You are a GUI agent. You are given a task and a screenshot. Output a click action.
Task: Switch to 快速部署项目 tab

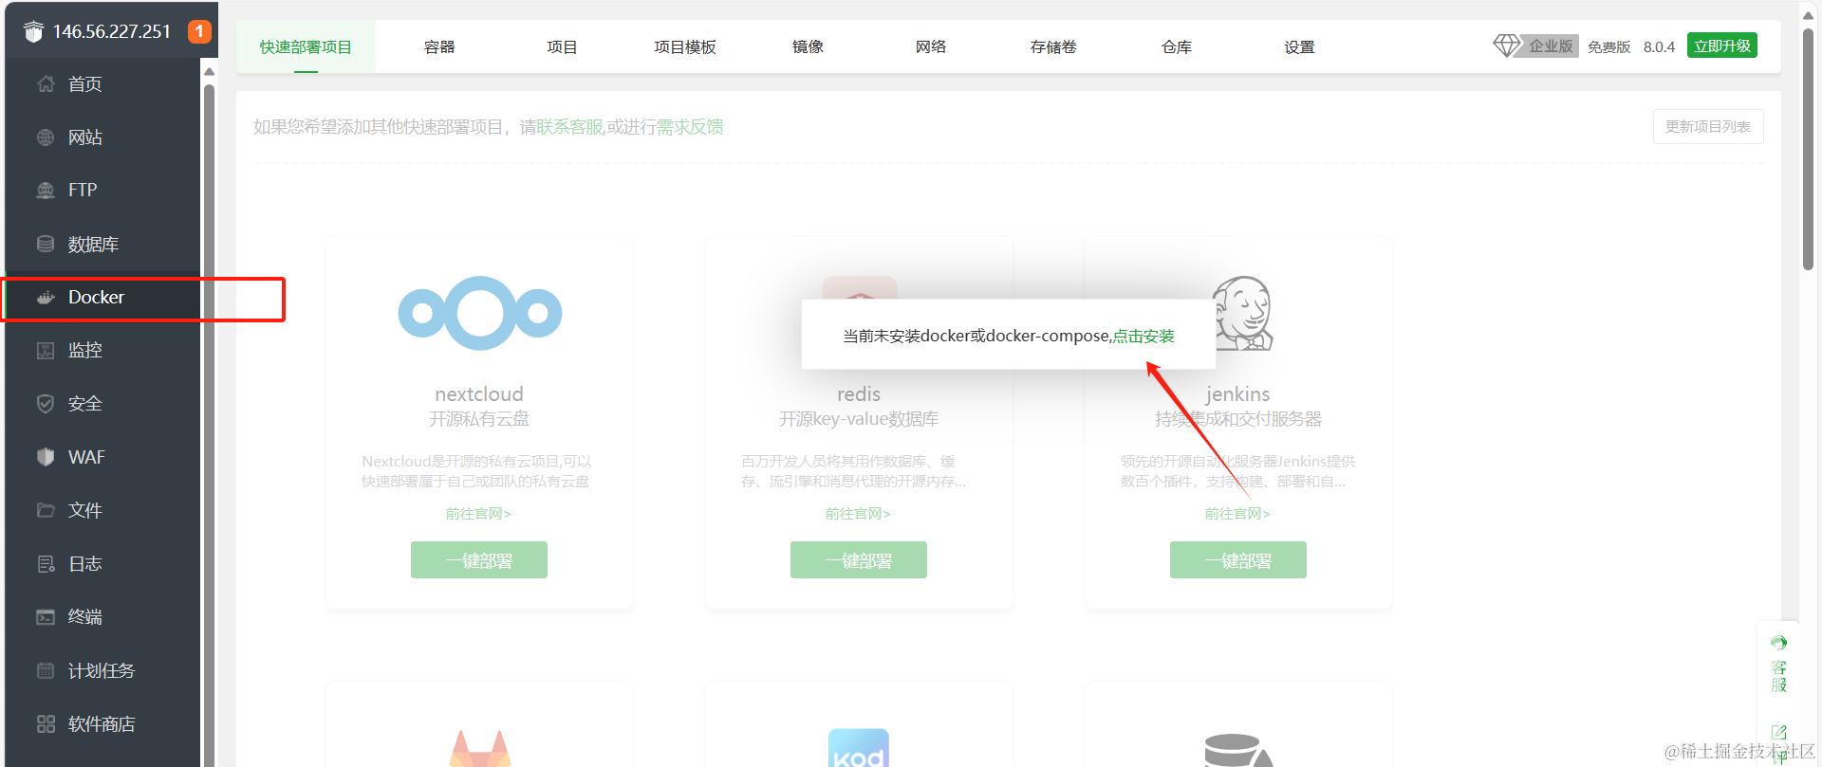coord(306,46)
